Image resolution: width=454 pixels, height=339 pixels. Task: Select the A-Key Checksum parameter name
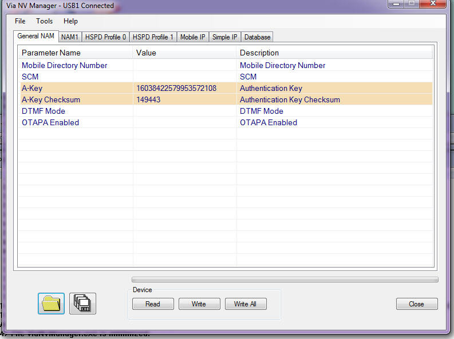coord(51,99)
